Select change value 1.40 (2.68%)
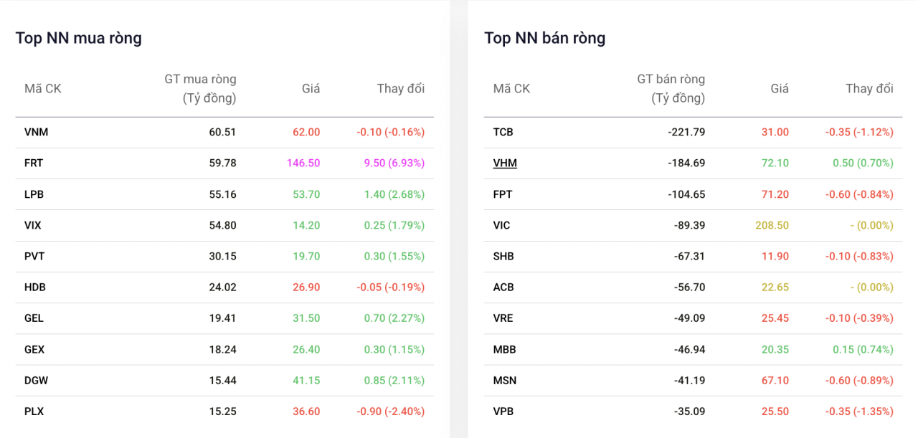918x438 pixels. 394,194
